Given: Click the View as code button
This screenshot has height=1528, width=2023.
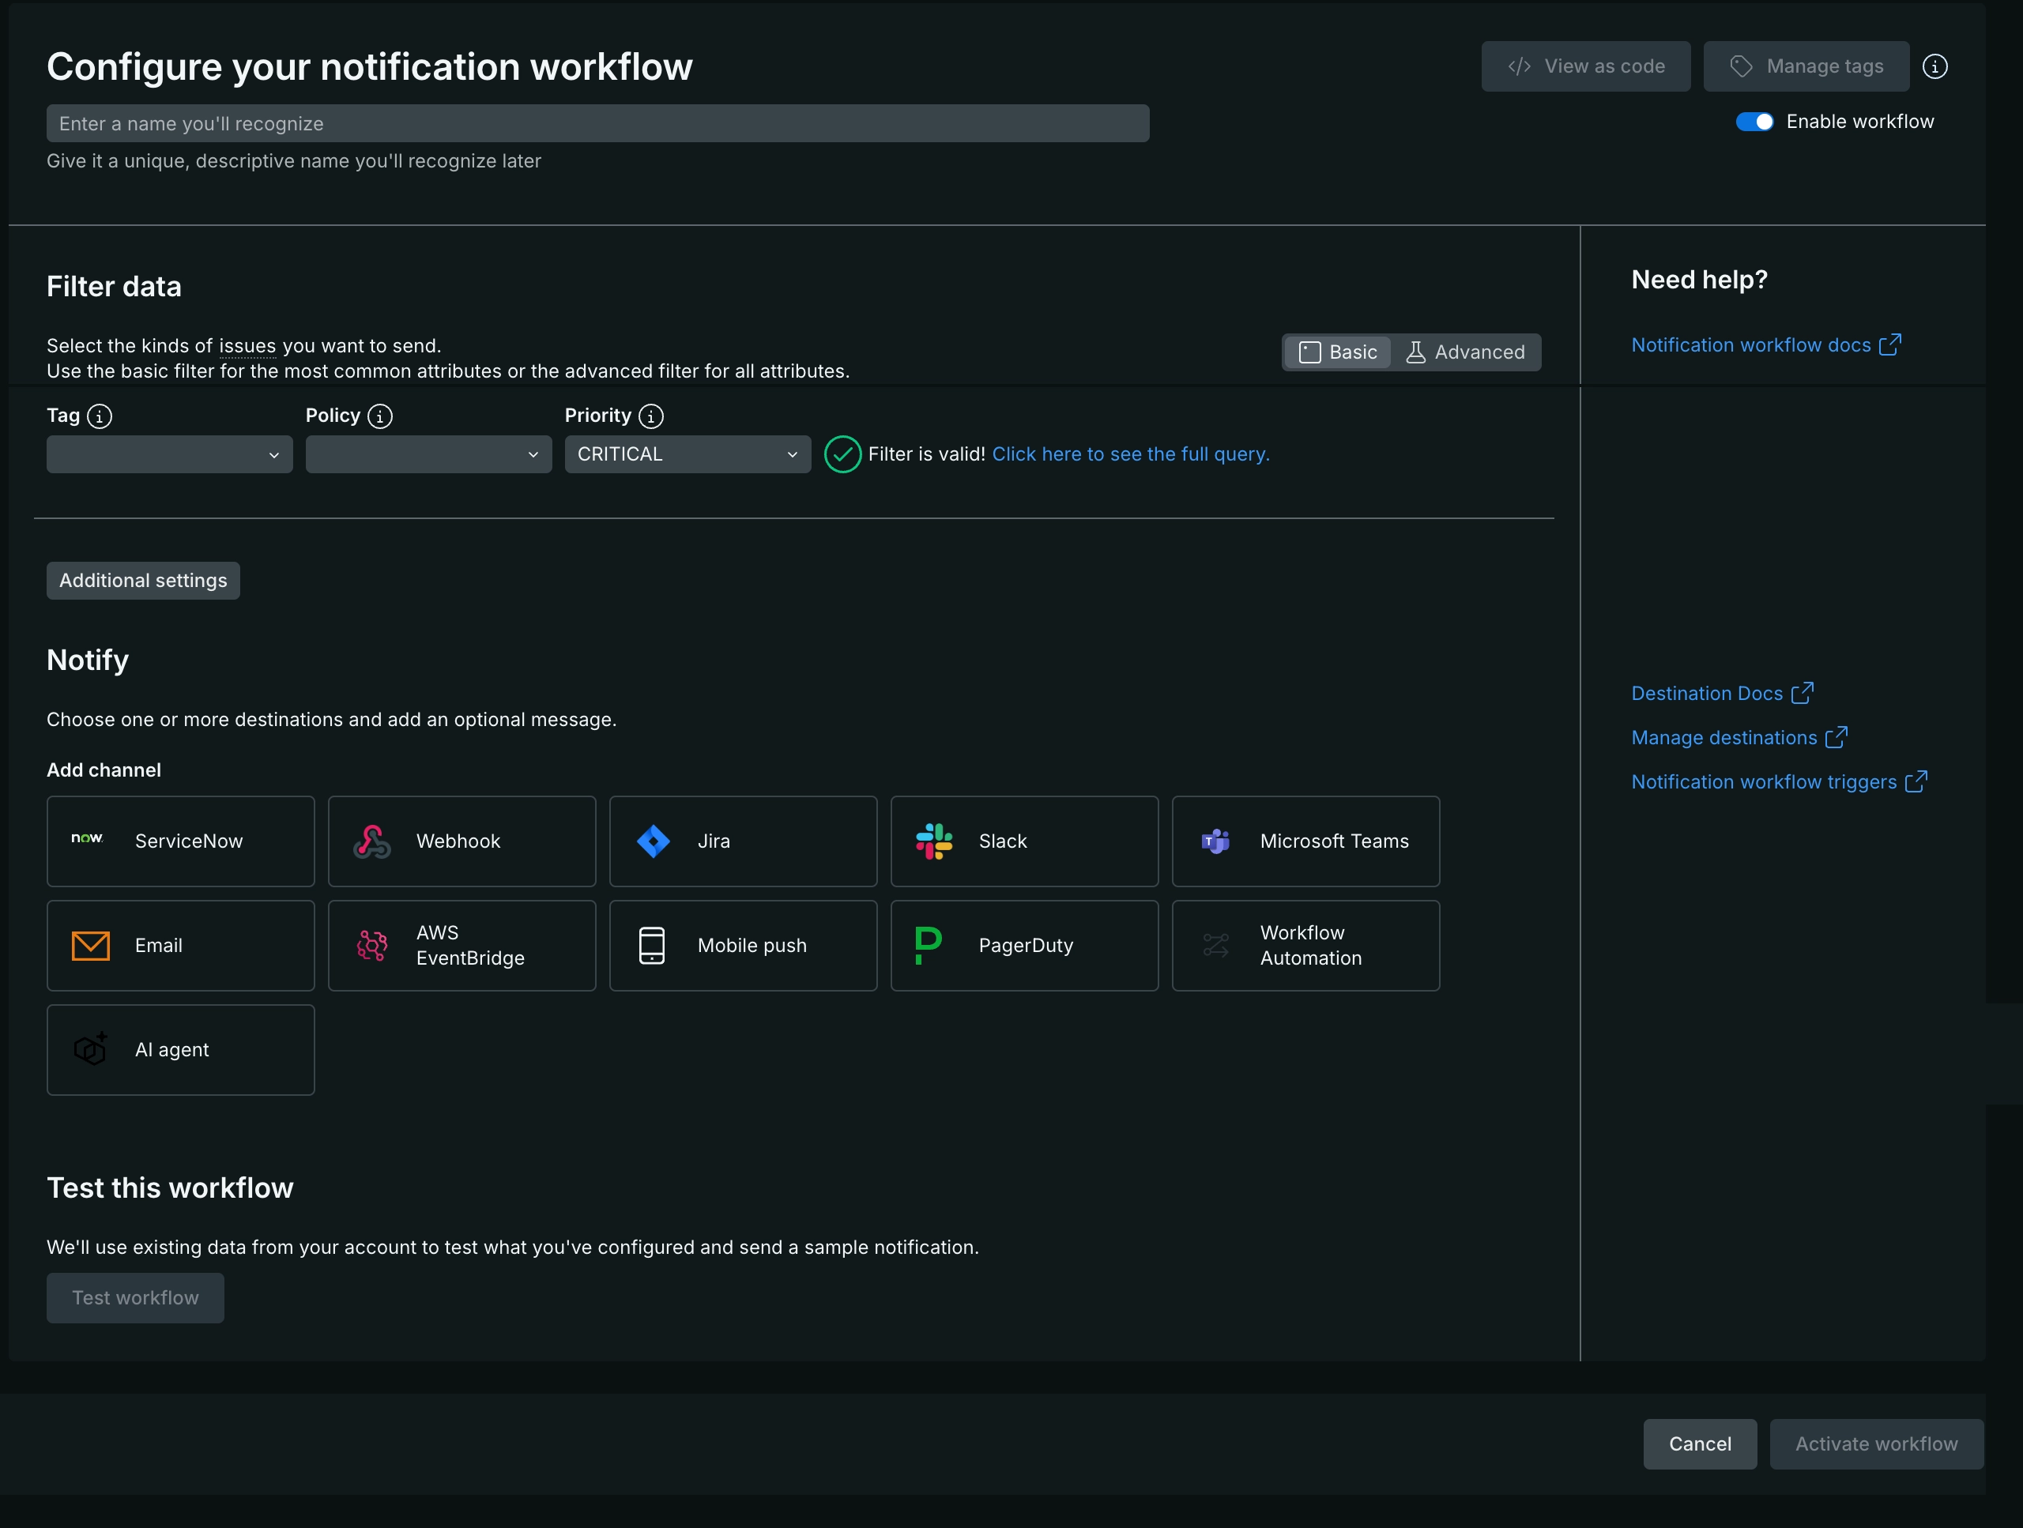Looking at the screenshot, I should 1586,66.
